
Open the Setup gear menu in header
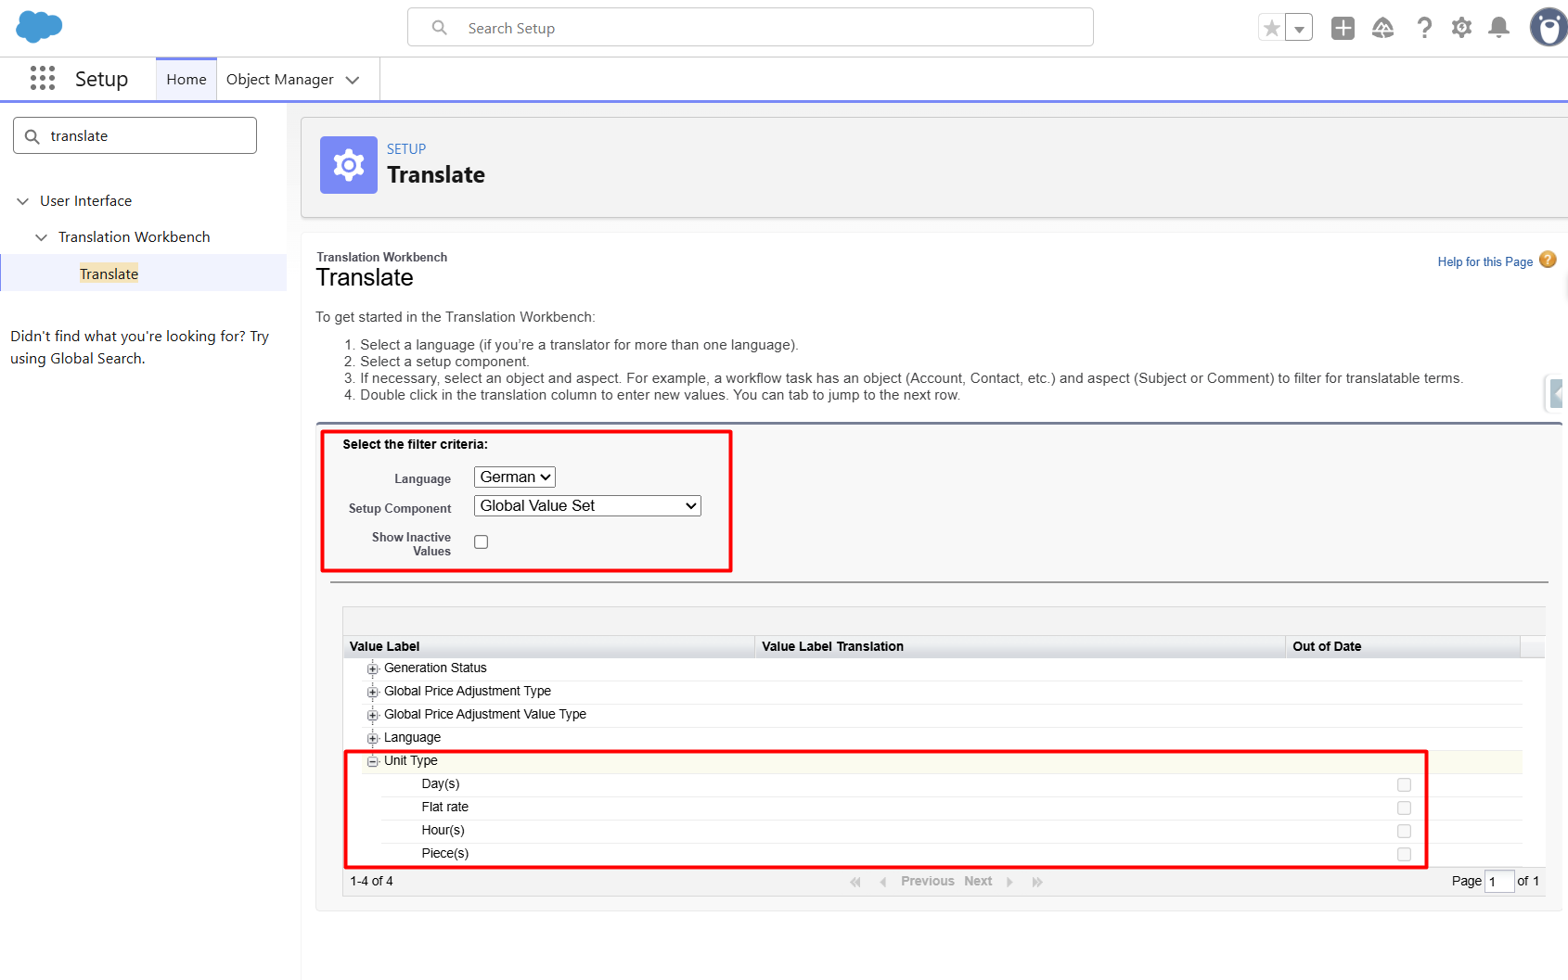click(x=1461, y=28)
